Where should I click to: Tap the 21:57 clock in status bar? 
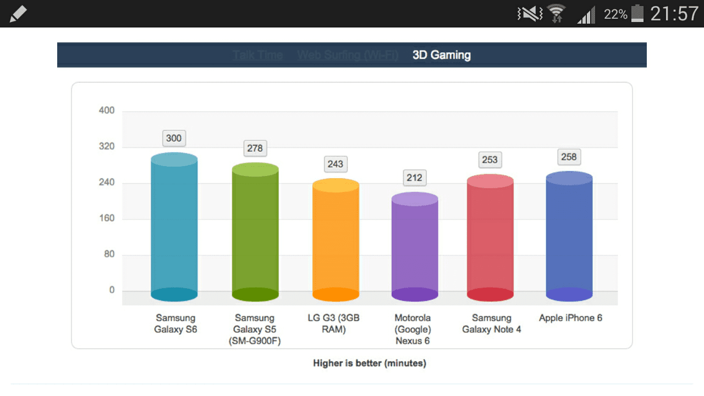674,14
